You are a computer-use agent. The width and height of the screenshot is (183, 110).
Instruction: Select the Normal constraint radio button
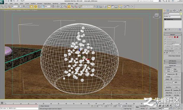[x=173, y=71]
